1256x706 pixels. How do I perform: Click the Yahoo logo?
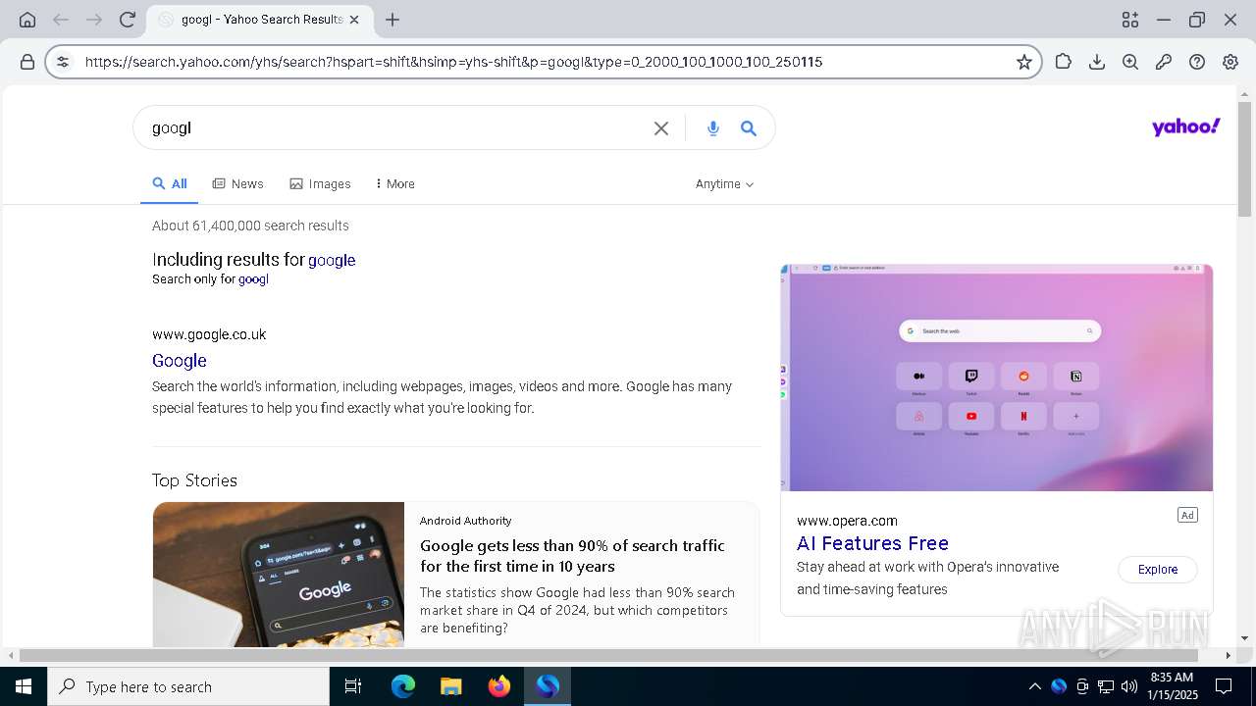[1185, 127]
